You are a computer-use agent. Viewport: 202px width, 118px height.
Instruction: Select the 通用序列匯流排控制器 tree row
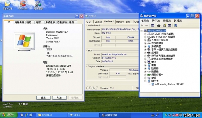pos(163,56)
